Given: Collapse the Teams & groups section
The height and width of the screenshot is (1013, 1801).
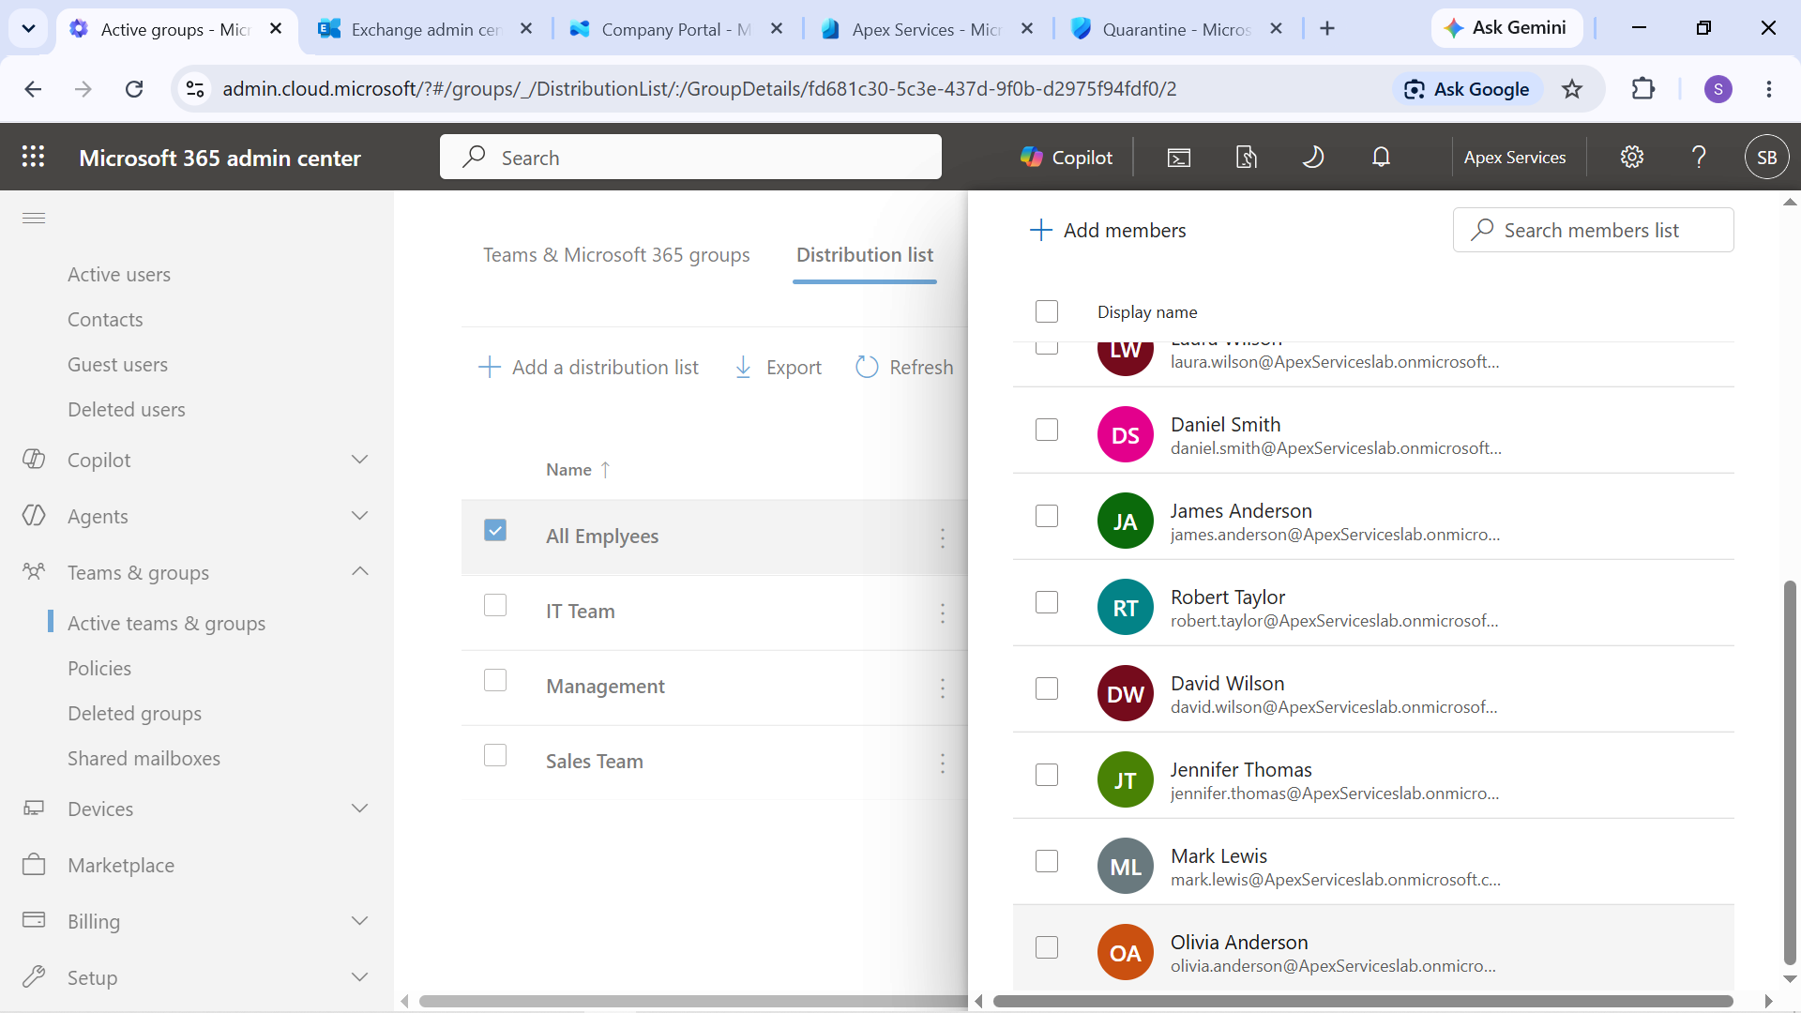Looking at the screenshot, I should click(359, 571).
